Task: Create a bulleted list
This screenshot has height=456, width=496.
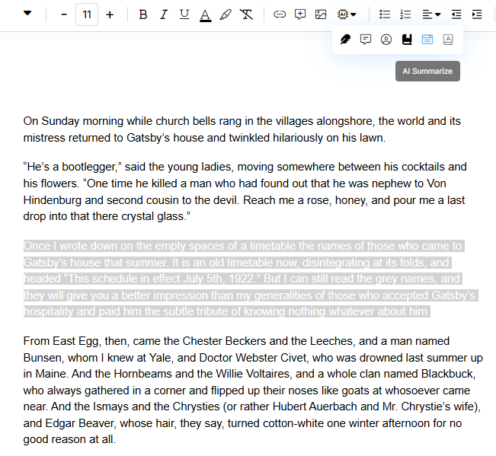Action: [x=385, y=14]
